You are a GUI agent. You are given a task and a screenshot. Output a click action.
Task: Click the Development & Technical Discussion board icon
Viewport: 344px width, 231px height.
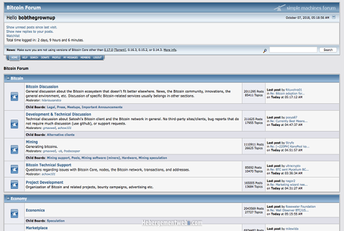[x=15, y=124]
